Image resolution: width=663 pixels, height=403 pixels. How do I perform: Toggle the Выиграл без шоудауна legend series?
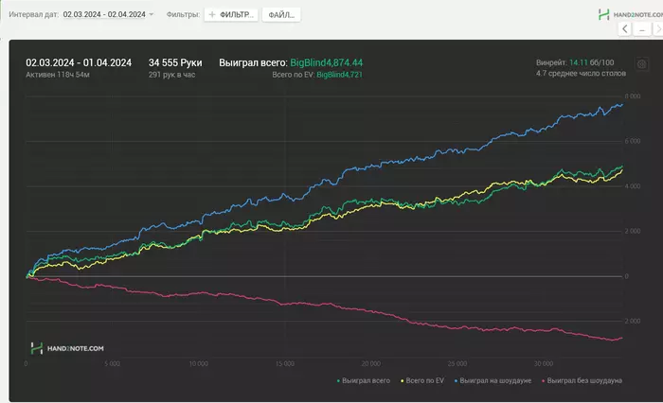click(582, 380)
